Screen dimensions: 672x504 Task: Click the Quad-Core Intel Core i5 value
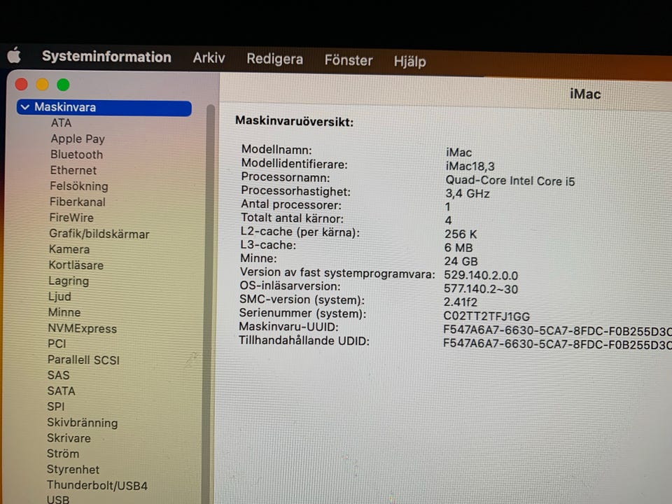tap(510, 181)
